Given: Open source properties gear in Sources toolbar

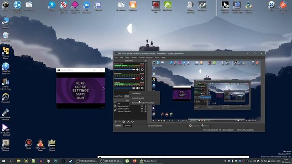Looking at the screenshot, I should pos(124,122).
